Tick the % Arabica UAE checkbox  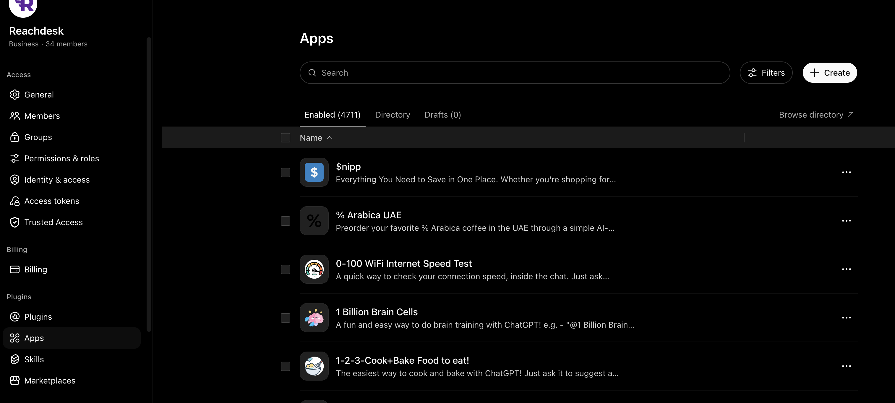pos(286,221)
